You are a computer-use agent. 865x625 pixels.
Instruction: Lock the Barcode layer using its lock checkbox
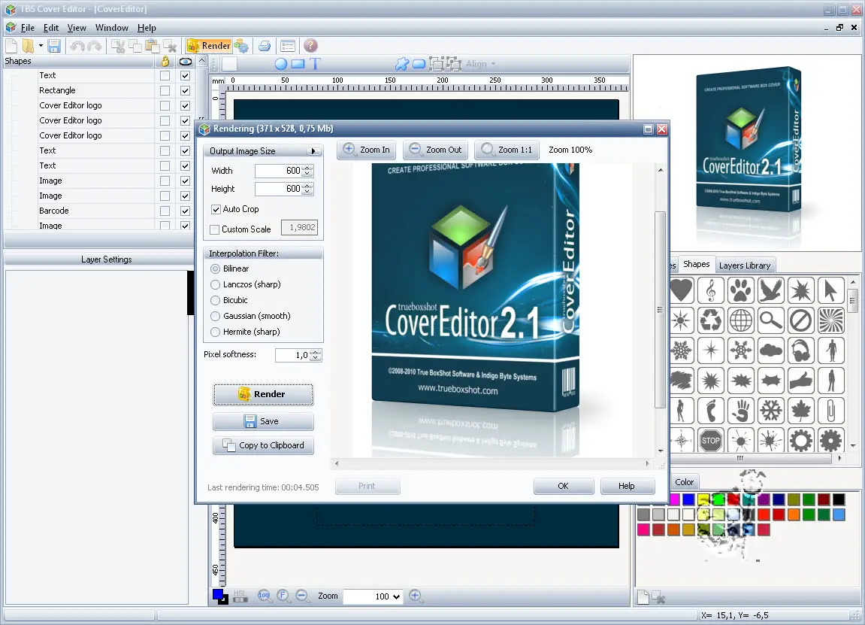click(x=165, y=211)
